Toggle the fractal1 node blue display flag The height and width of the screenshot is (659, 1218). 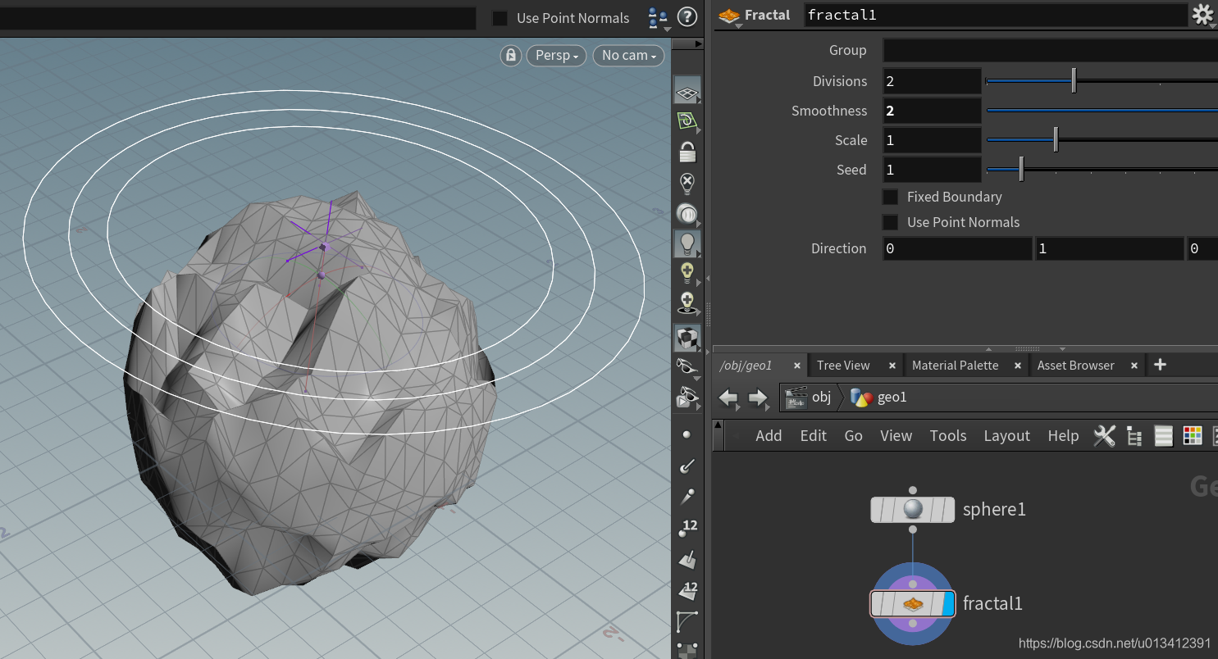(949, 604)
